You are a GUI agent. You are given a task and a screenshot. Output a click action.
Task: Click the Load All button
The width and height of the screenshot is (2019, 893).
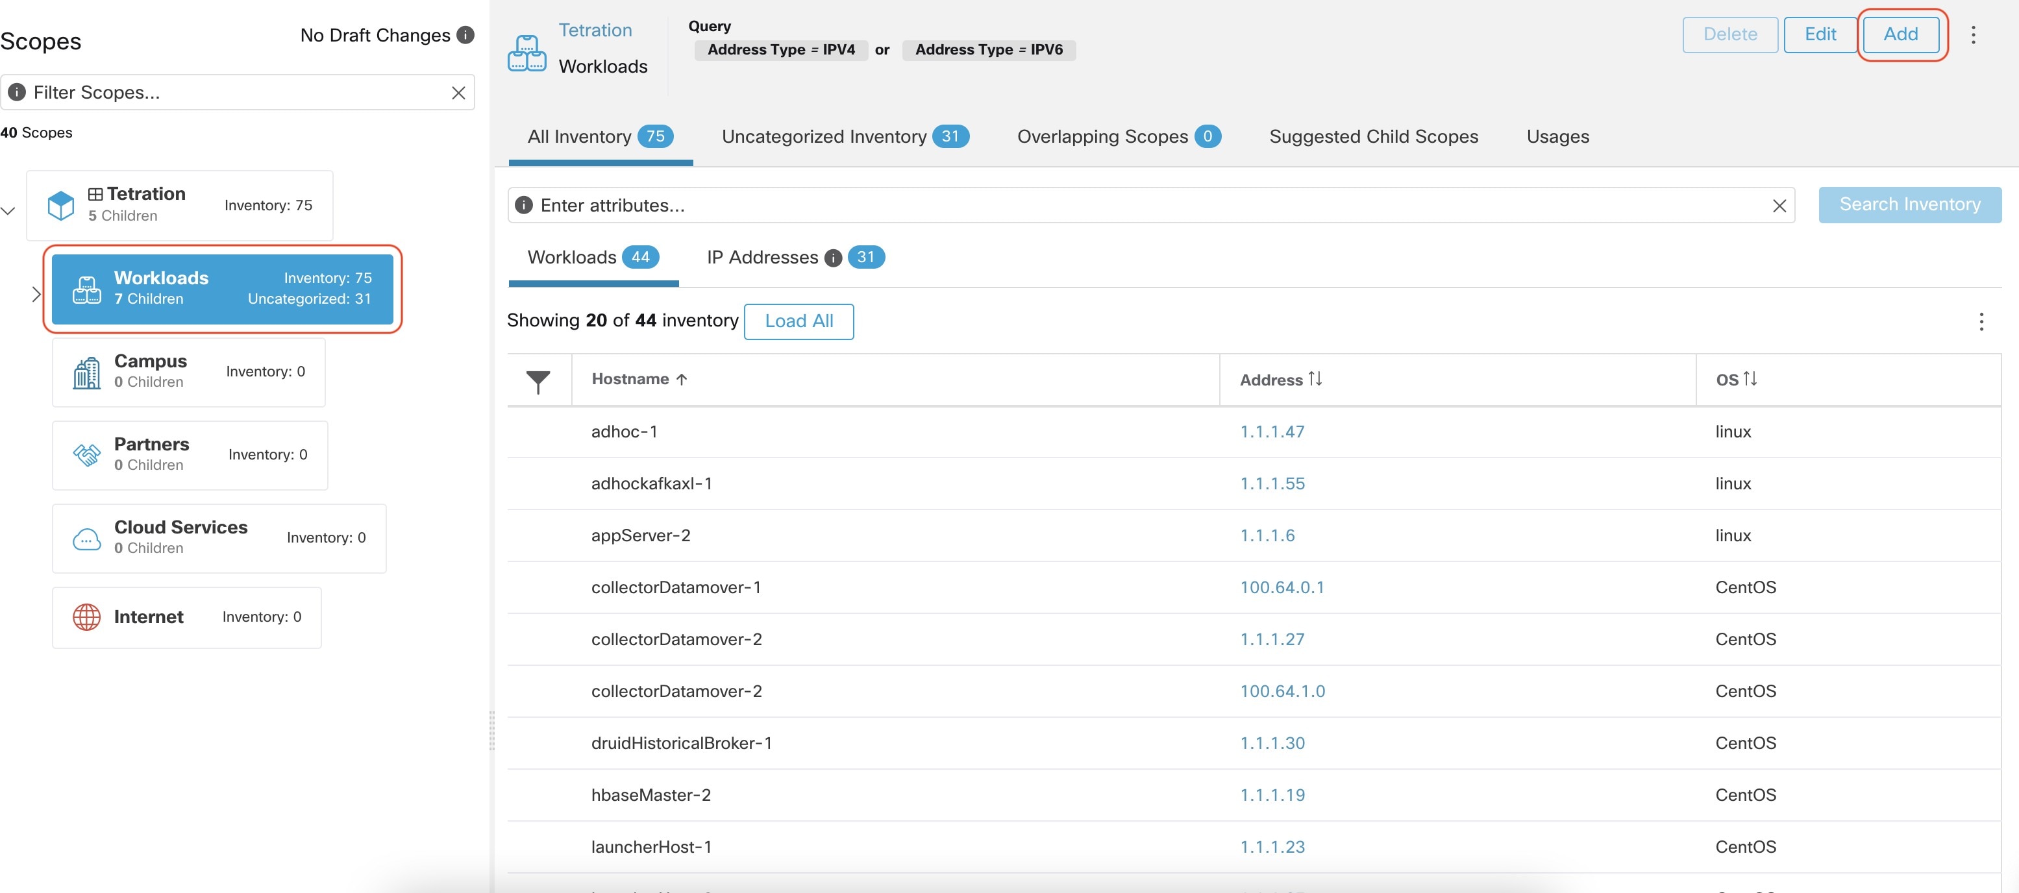pos(799,321)
